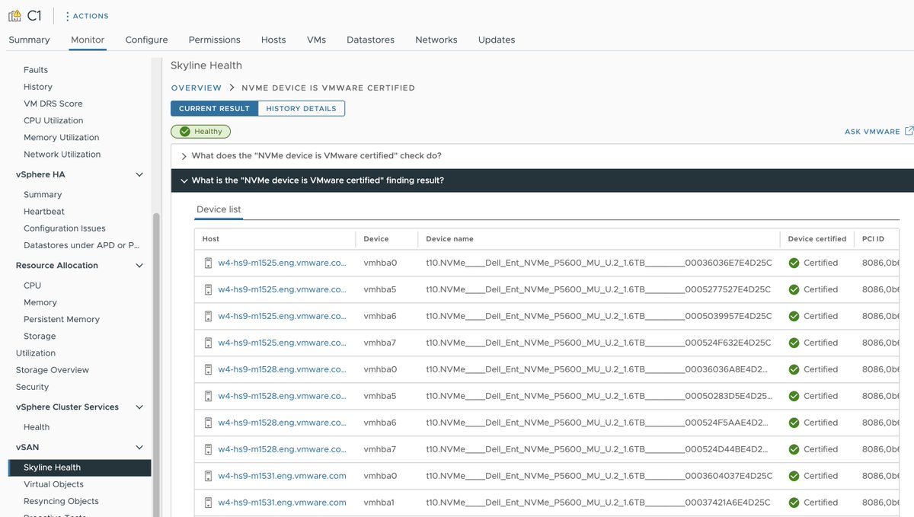Click host icon in the vmhba6 m1525 row
Viewport: 914px width, 517px height.
(x=208, y=316)
